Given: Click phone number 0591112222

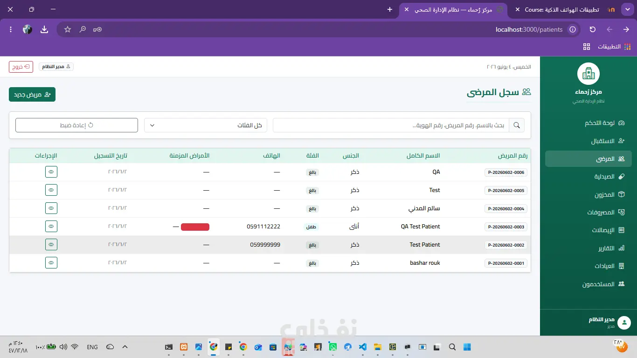Looking at the screenshot, I should tap(263, 227).
